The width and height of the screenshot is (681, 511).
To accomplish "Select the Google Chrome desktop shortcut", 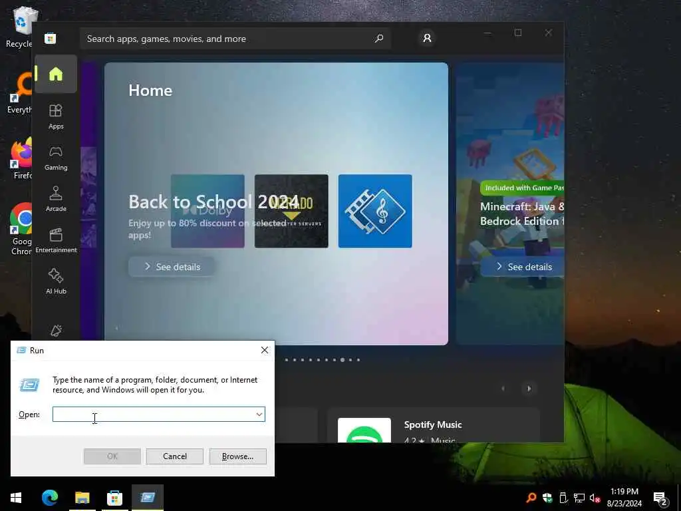I will tap(22, 229).
